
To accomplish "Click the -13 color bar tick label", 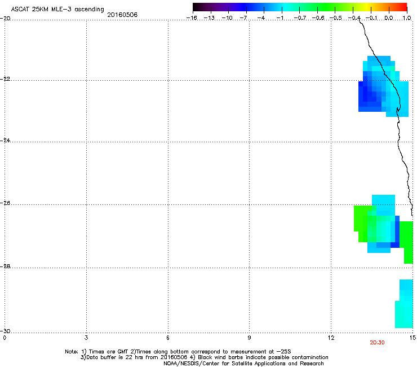I will 209,18.
